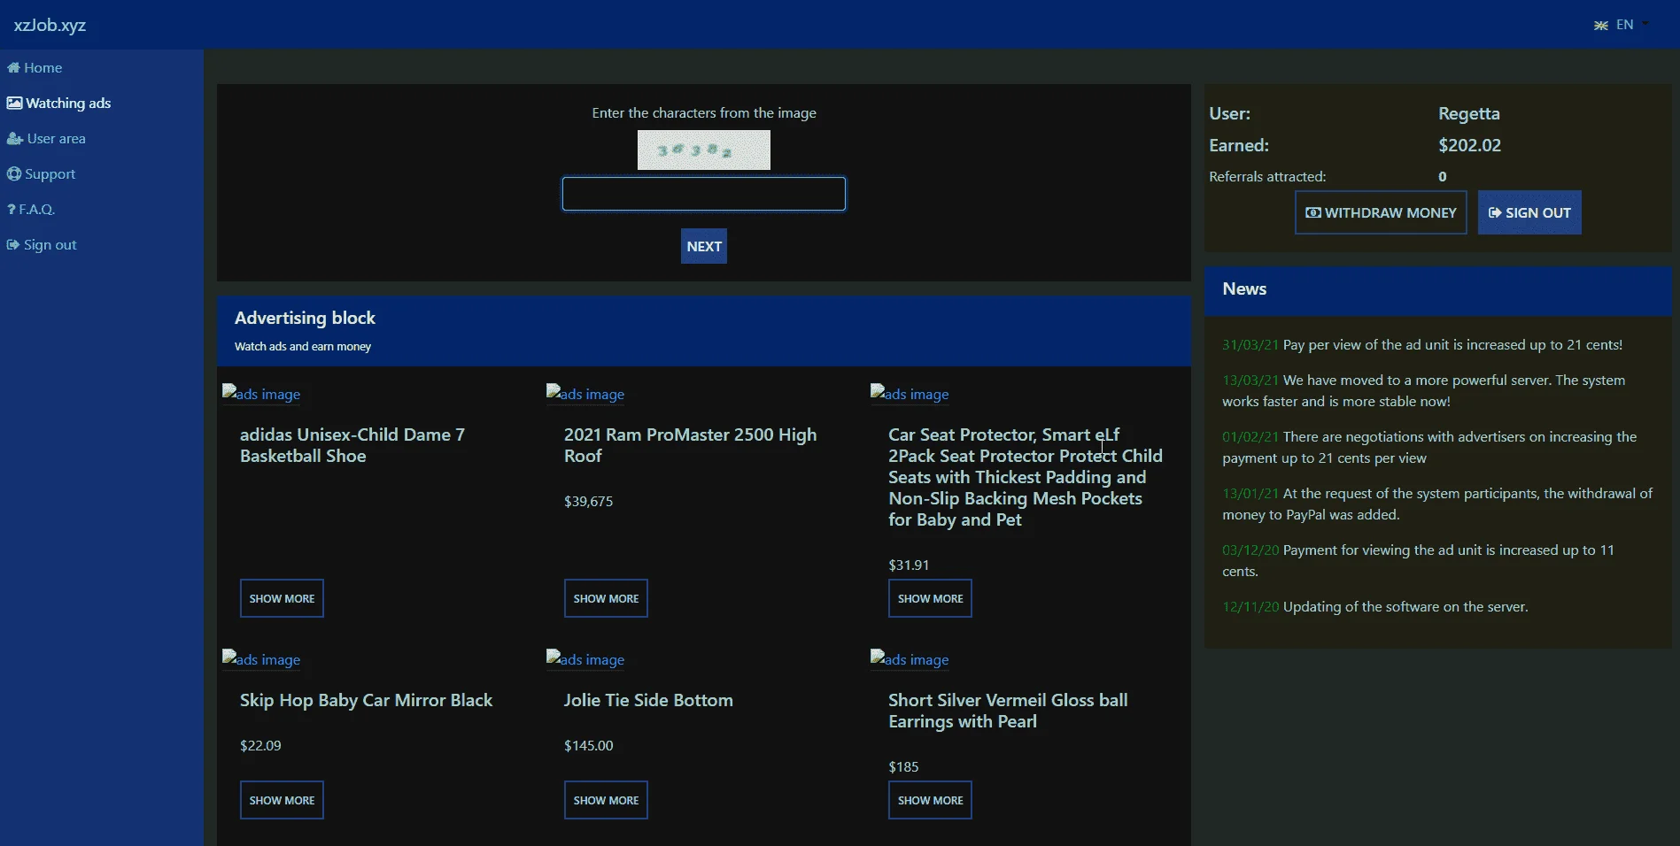This screenshot has height=846, width=1680.
Task: Click the WITHDRAW MONEY button
Action: pos(1381,213)
